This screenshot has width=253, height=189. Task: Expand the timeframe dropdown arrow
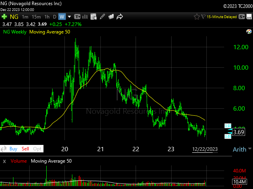[x=70, y=17]
